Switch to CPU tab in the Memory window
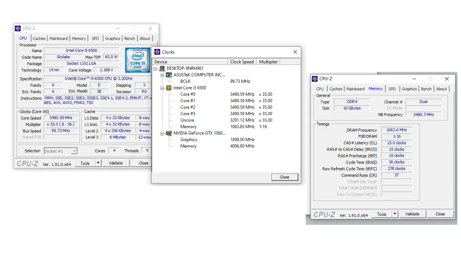The height and width of the screenshot is (259, 461). click(320, 89)
